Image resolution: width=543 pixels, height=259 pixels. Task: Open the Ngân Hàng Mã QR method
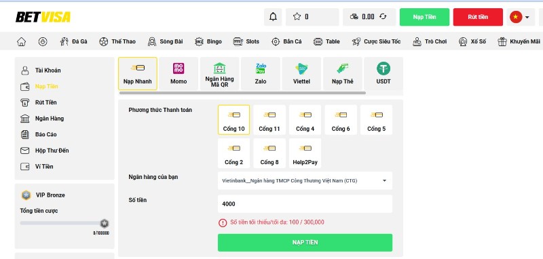tap(219, 74)
